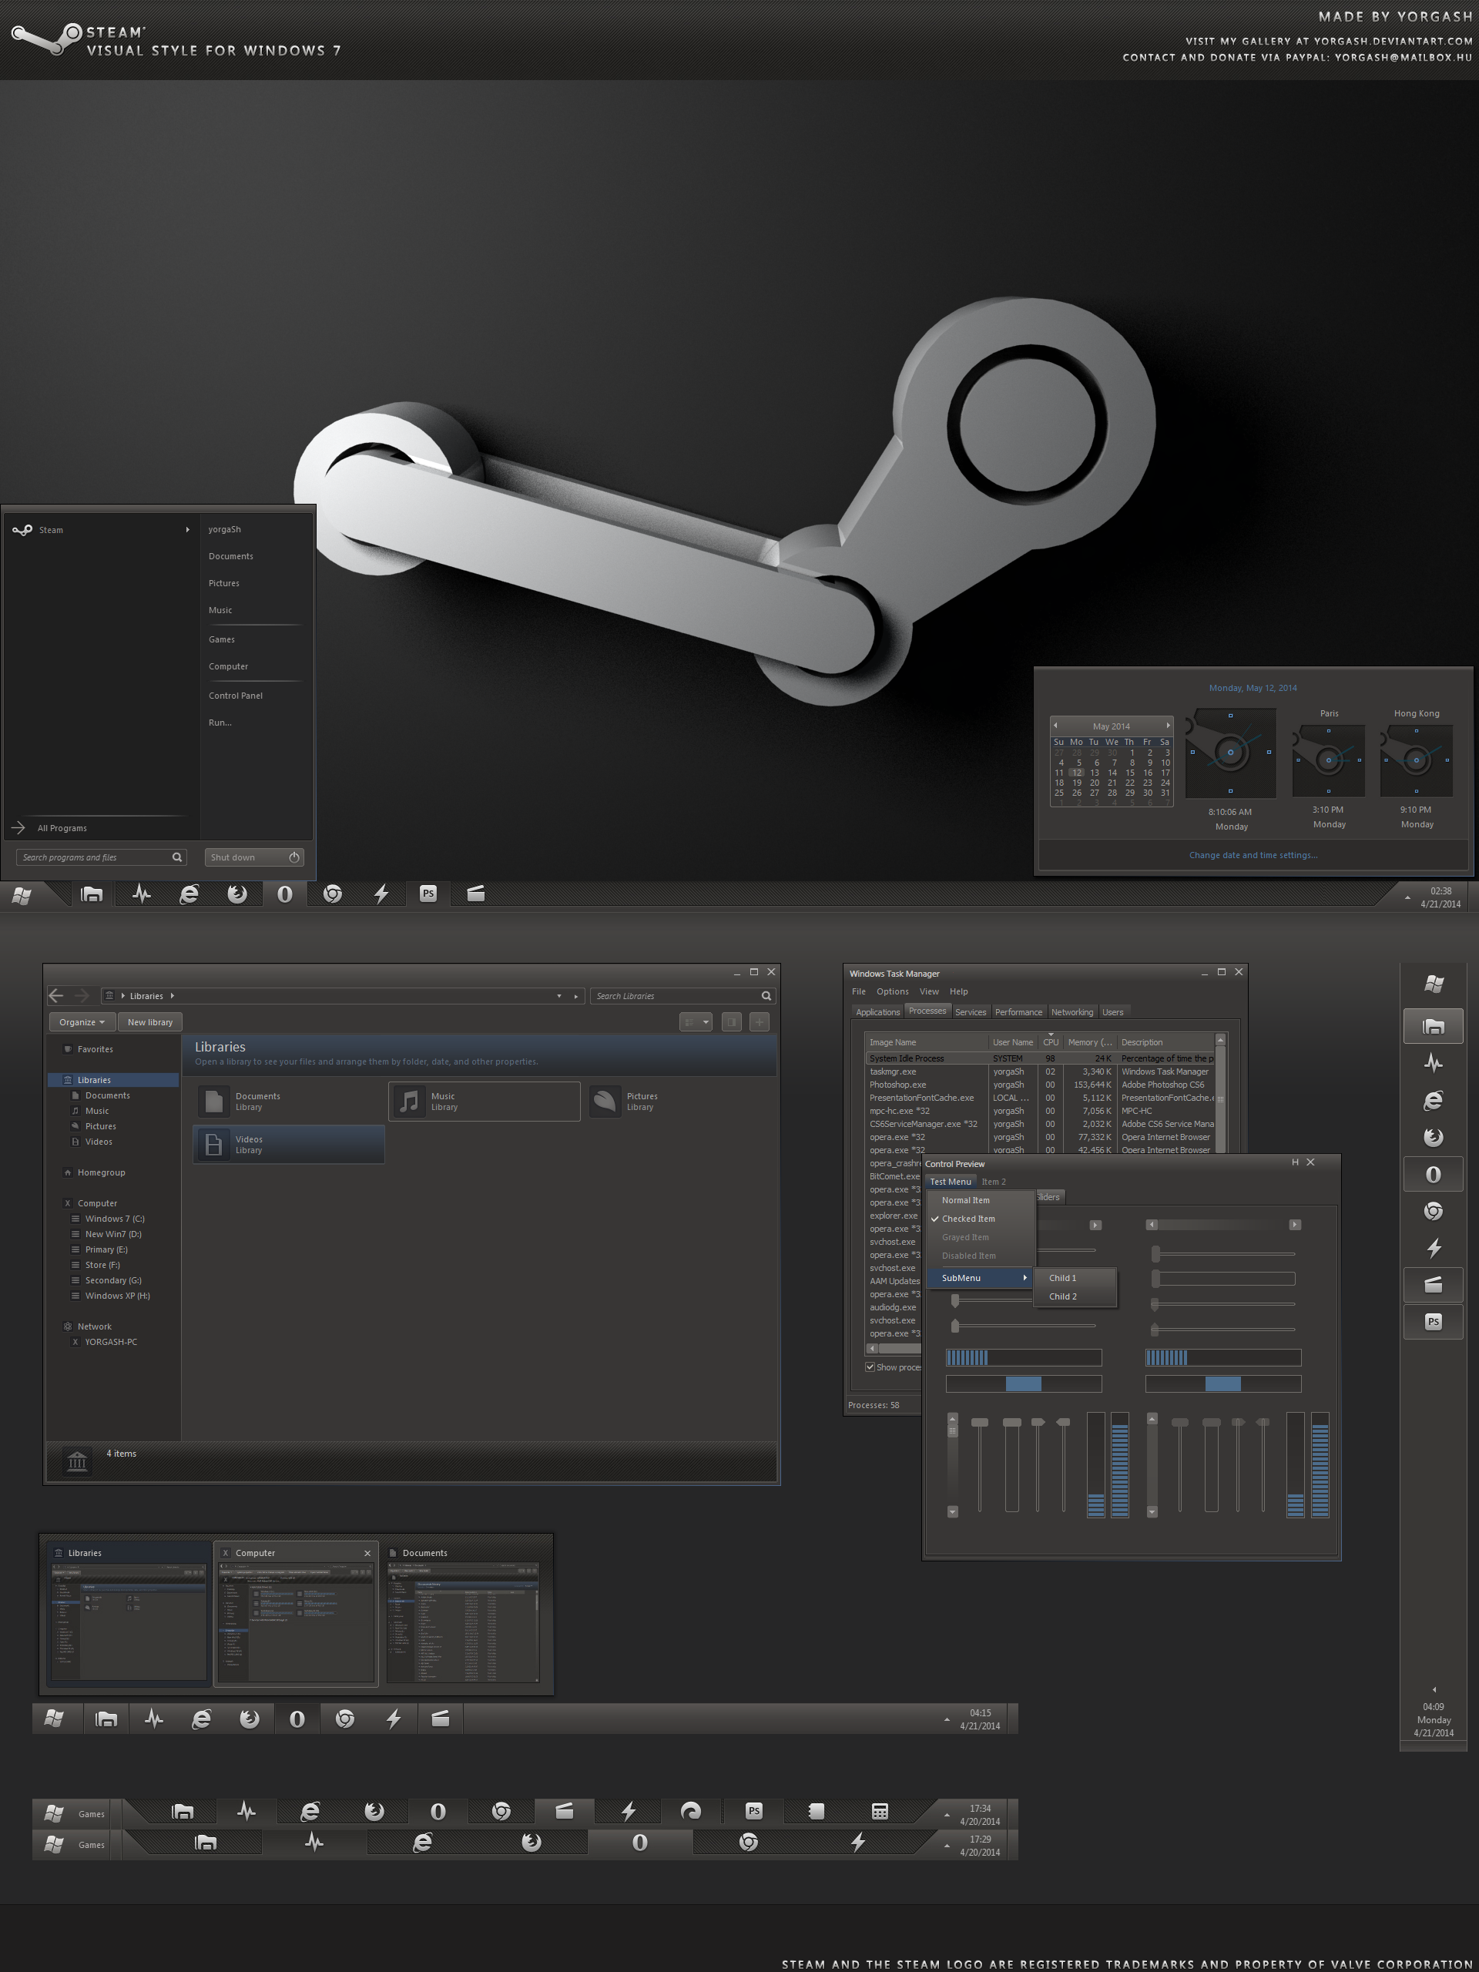Click Shut down button in Start menu
This screenshot has width=1479, height=1972.
coord(254,857)
